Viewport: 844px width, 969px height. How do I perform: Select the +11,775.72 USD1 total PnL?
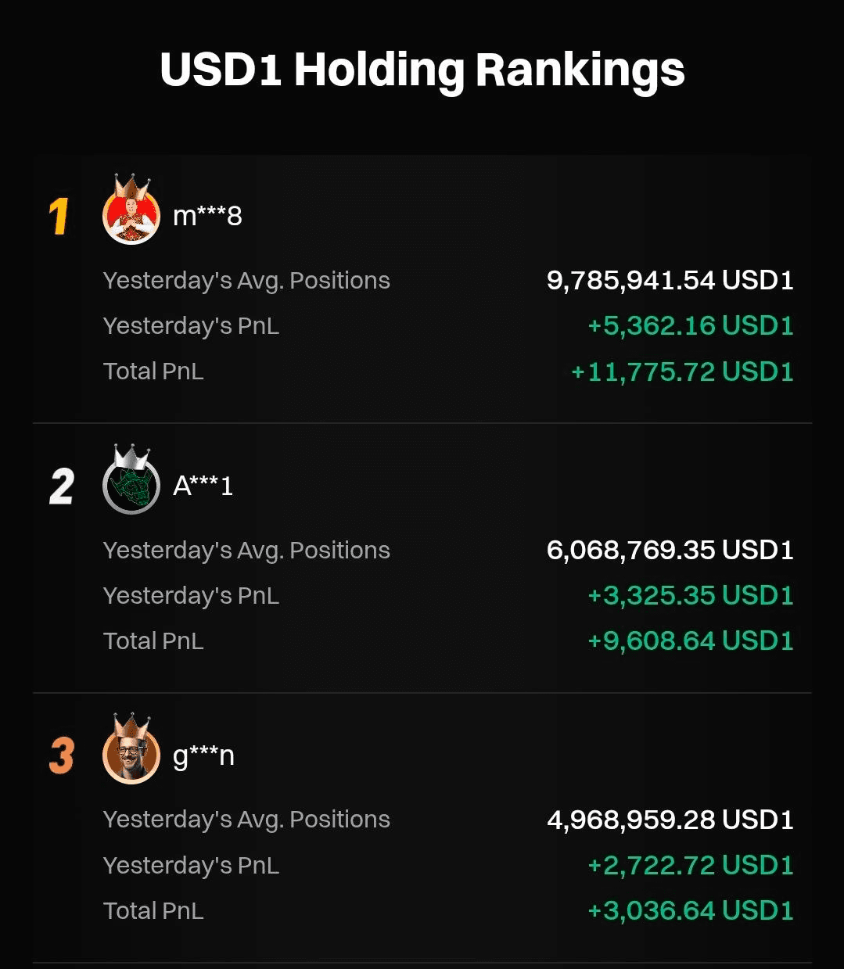tap(682, 371)
